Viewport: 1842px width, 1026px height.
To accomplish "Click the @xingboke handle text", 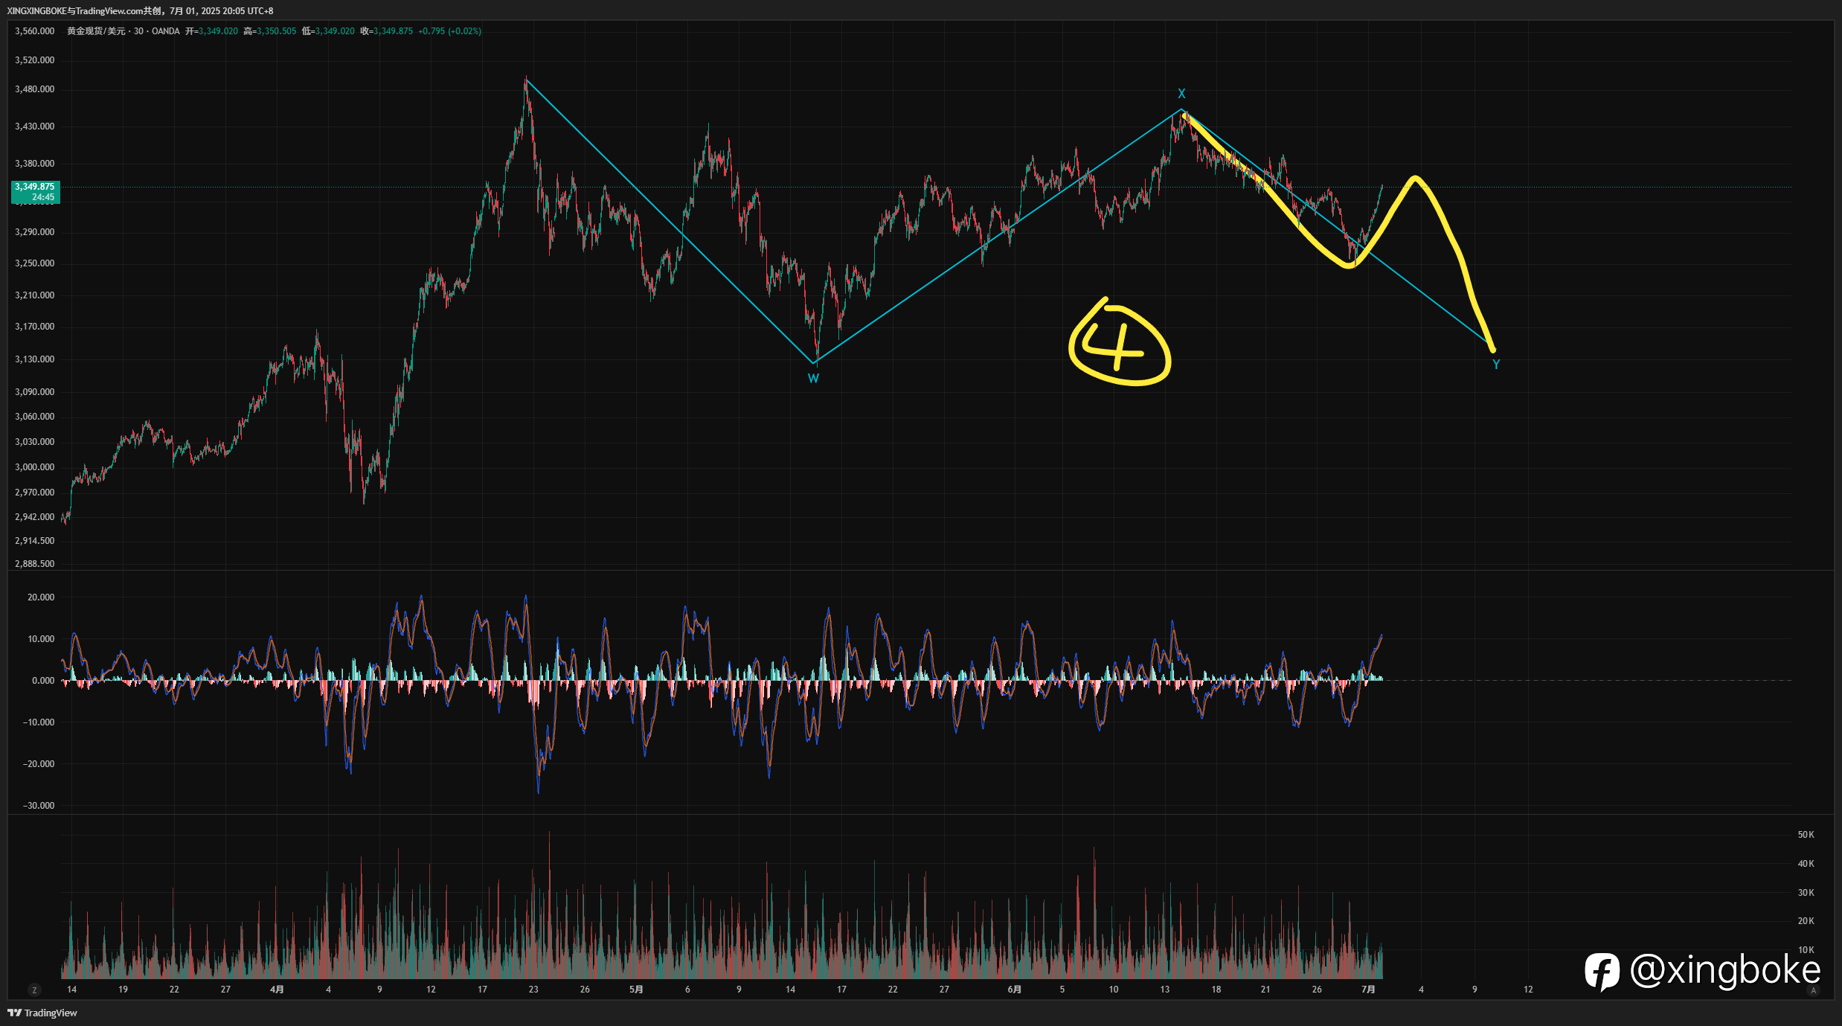I will (x=1725, y=971).
